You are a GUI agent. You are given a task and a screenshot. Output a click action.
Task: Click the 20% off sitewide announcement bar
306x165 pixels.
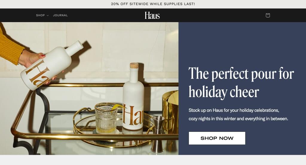tap(153, 4)
